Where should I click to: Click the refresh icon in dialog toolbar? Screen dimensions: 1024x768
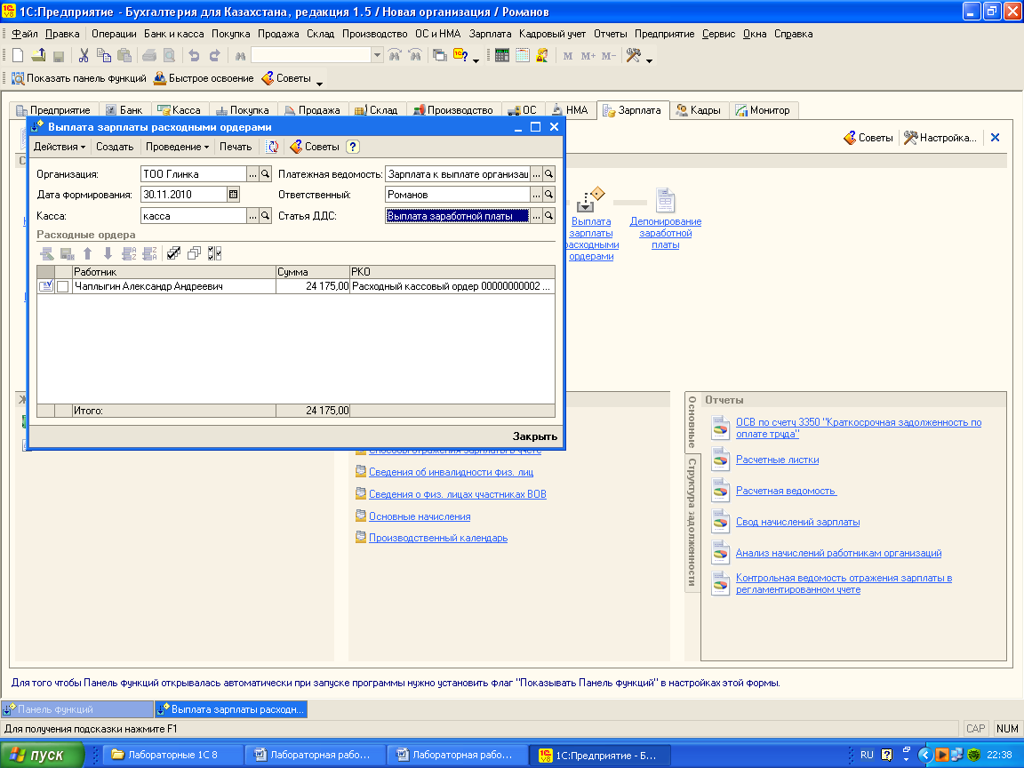[273, 147]
